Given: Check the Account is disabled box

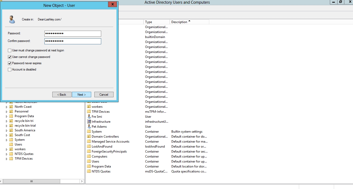Looking at the screenshot, I should [x=10, y=69].
